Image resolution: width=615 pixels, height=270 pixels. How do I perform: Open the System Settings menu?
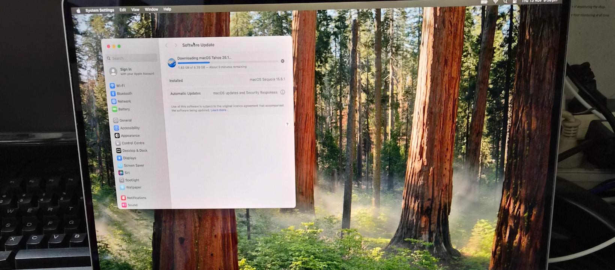100,10
